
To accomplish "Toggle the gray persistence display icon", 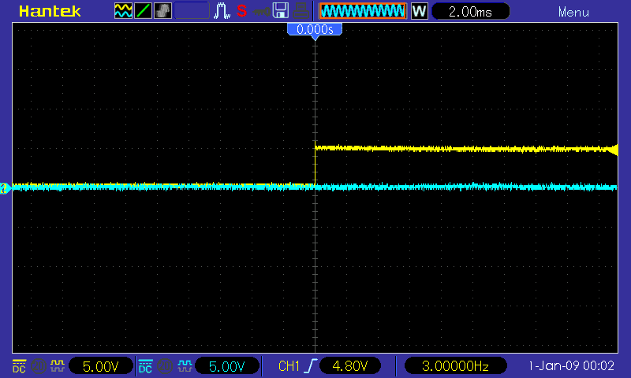I will pyautogui.click(x=162, y=11).
